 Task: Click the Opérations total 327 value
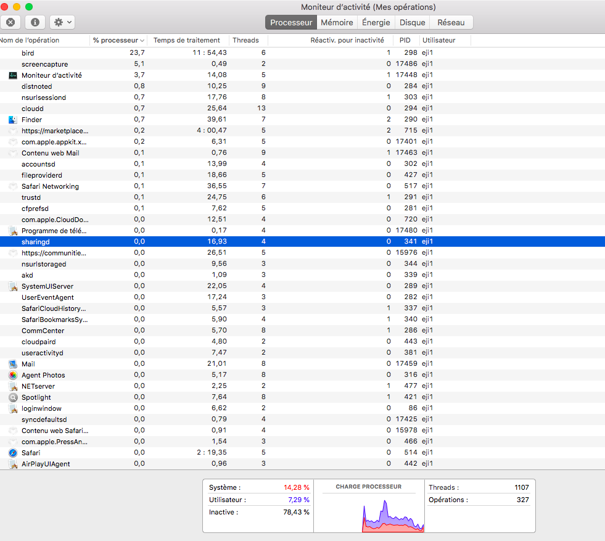pyautogui.click(x=523, y=500)
